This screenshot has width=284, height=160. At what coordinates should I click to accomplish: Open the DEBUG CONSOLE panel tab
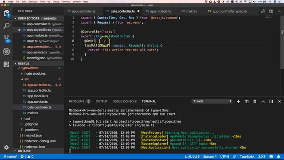[125, 101]
